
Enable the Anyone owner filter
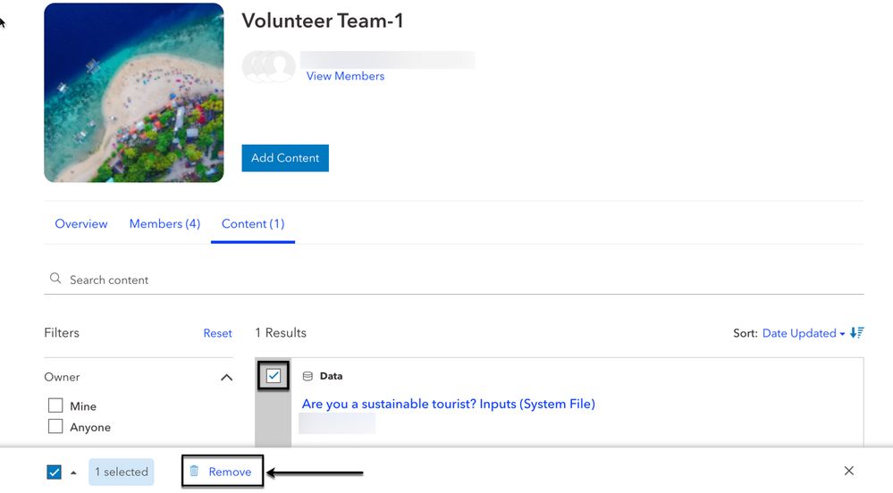coord(55,427)
